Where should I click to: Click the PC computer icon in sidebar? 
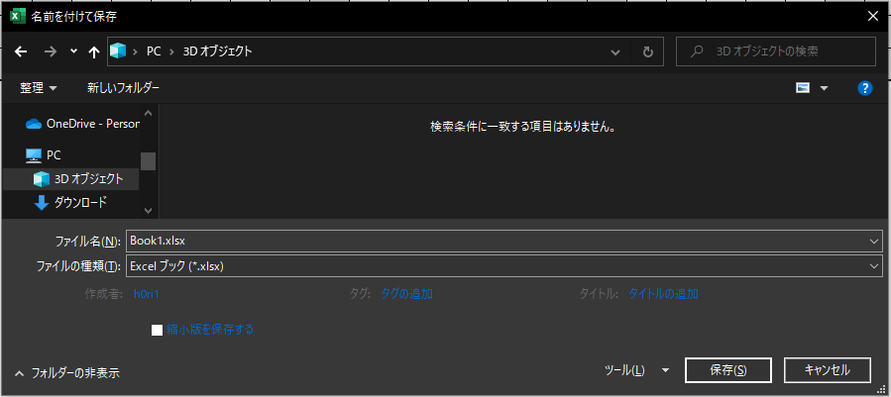tap(34, 155)
